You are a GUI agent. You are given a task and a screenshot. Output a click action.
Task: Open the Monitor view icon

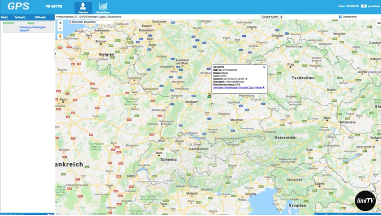(x=83, y=7)
